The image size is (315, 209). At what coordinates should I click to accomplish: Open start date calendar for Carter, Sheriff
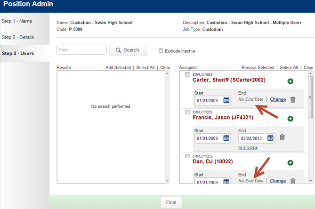(226, 100)
